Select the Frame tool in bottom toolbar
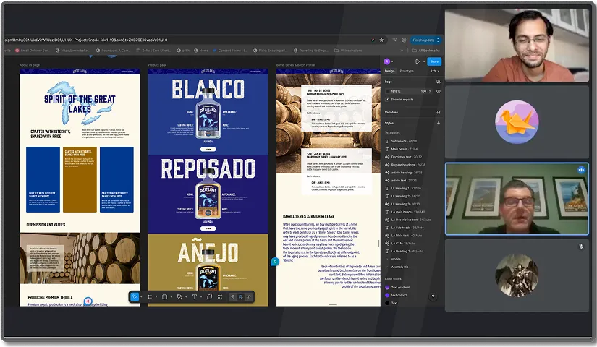Screen dimensions: 597x347 [x=150, y=297]
